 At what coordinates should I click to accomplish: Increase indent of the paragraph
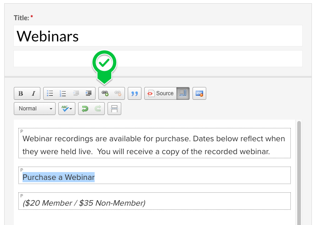pos(89,93)
